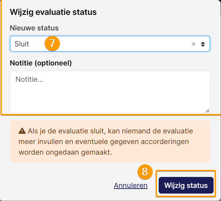Confirm with the Wijzig status button
Image resolution: width=221 pixels, height=201 pixels.
186,185
